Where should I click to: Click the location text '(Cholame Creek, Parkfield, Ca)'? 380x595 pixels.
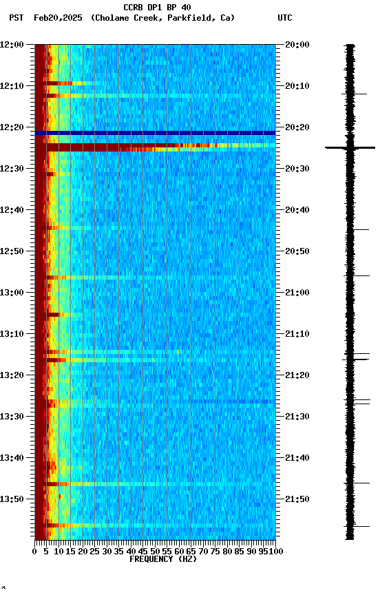[162, 18]
